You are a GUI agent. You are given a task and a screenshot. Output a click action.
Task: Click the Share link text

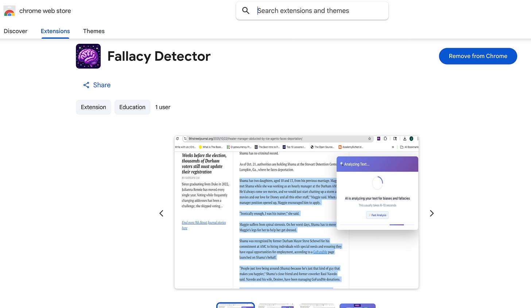pyautogui.click(x=102, y=85)
